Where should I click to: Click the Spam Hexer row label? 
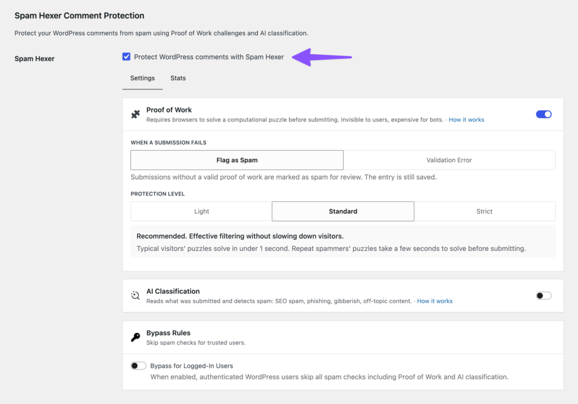click(34, 59)
